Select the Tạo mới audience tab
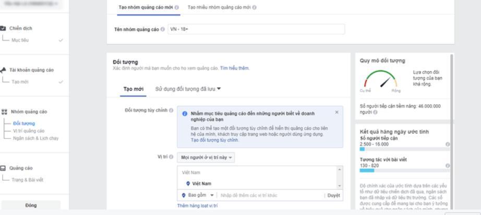 [134, 89]
